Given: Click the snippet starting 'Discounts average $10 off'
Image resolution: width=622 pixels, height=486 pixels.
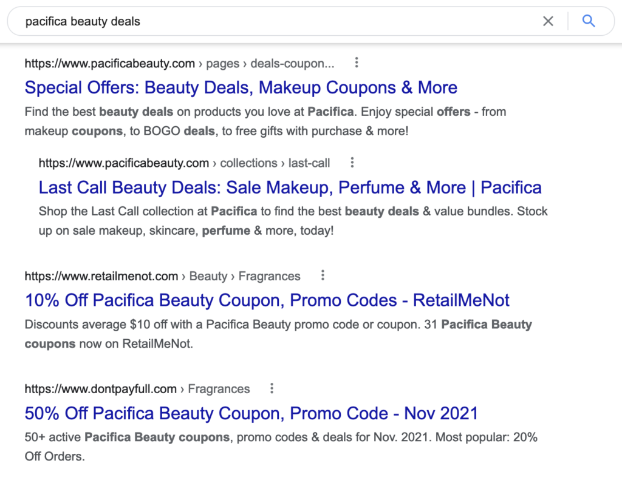Looking at the screenshot, I should tap(278, 334).
